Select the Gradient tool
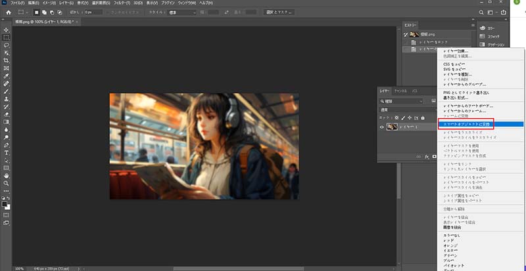Viewport: 526px width, 271px height. tap(6, 122)
